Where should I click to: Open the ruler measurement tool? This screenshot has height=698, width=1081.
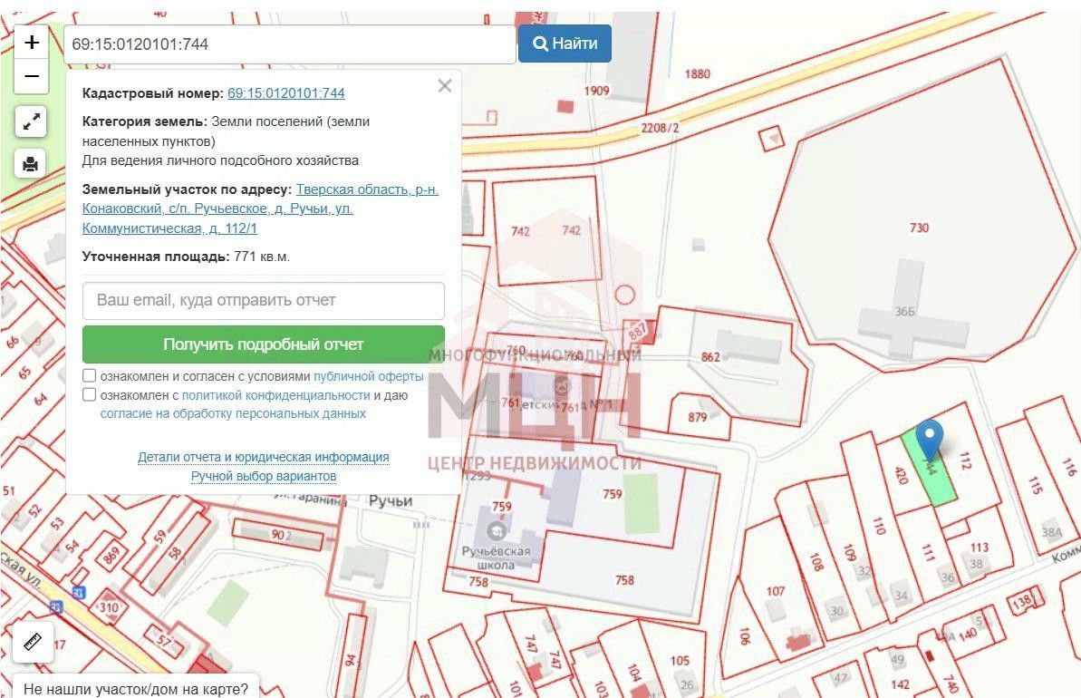pos(33,642)
